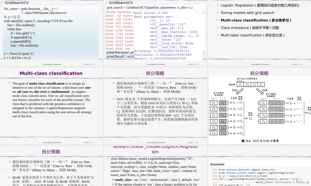The height and width of the screenshot is (186, 311).
Task: Open the 拆分策略 slide describing MvM
Action: pos(51,166)
